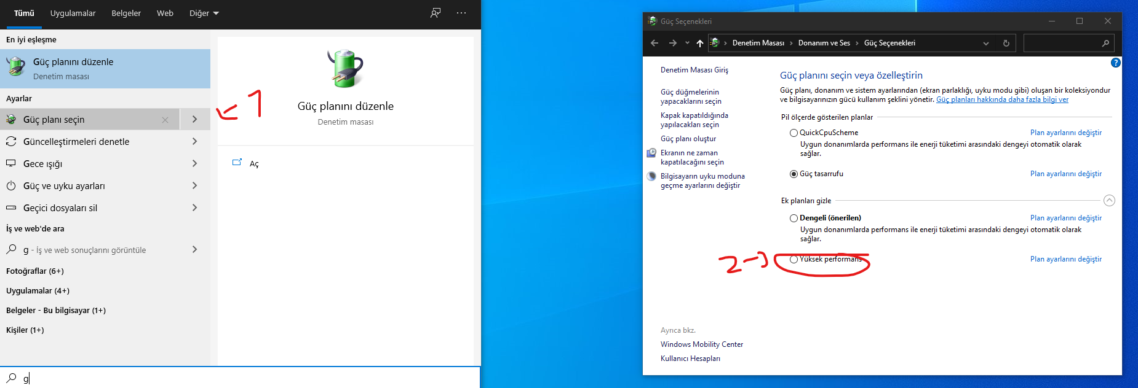
Task: Click the Ekranın ne zaman kapatılacağını icon
Action: [x=651, y=153]
